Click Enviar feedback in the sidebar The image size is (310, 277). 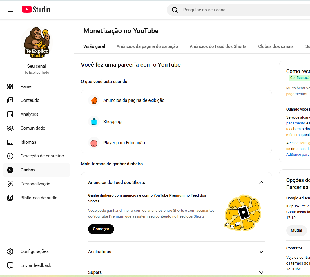coord(37,265)
